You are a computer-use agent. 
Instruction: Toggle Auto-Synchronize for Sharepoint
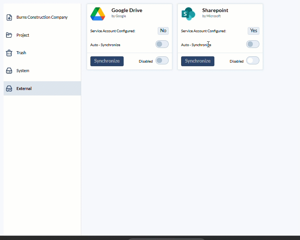point(253,44)
